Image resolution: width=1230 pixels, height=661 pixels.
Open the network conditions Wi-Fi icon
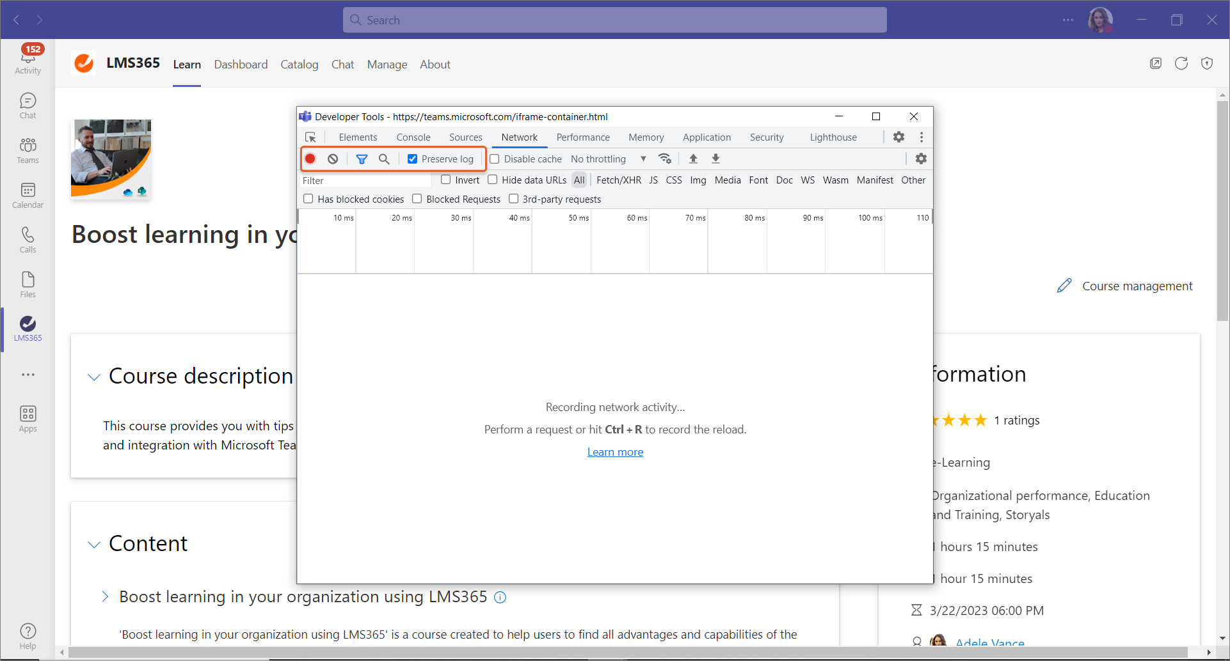665,159
